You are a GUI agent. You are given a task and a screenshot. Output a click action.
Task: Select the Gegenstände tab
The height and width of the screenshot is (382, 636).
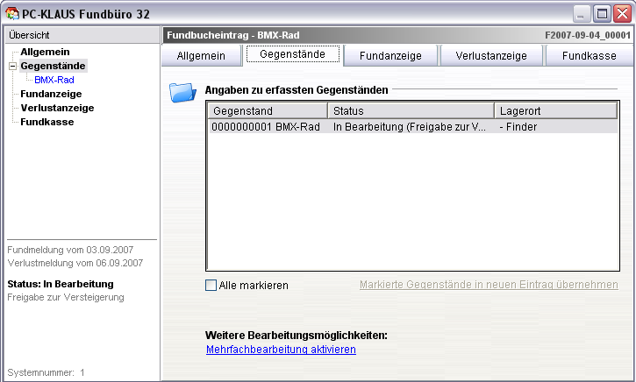(x=292, y=54)
